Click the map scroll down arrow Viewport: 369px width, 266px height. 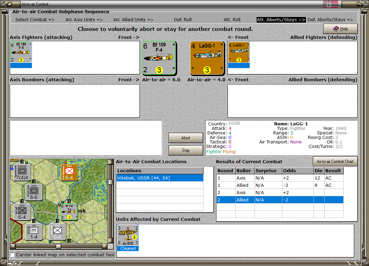coord(110,241)
